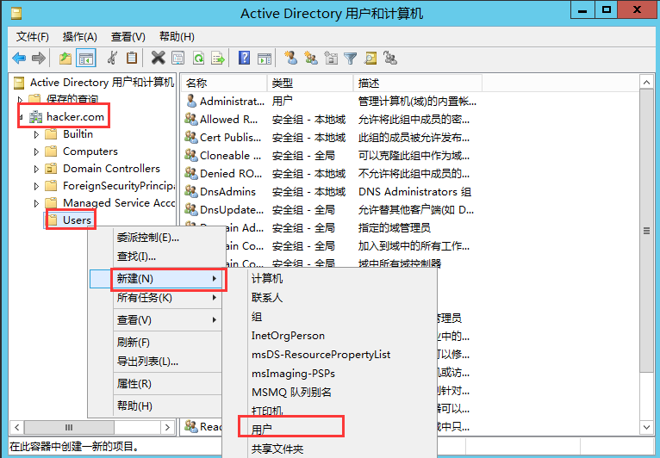Click the add to group toolbar icon
This screenshot has height=458, width=660.
(x=390, y=58)
